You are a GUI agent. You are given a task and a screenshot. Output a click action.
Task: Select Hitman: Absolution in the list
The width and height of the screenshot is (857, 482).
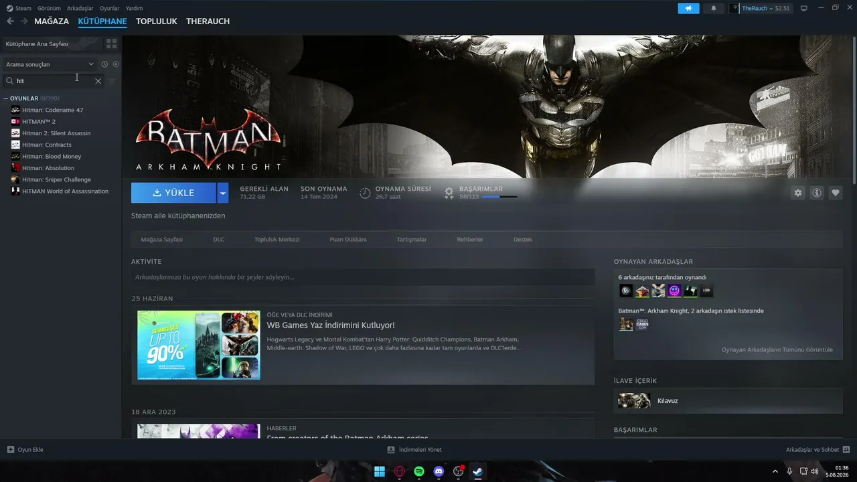(x=48, y=168)
